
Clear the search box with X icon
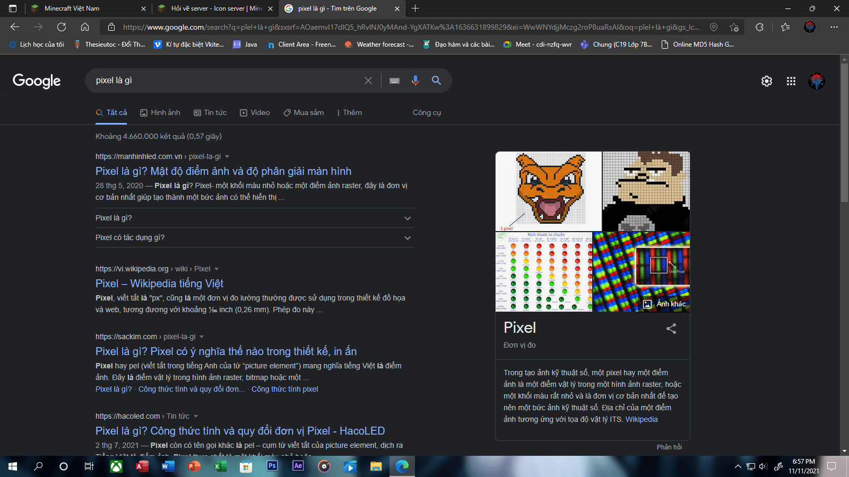[368, 81]
